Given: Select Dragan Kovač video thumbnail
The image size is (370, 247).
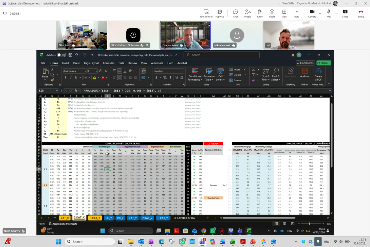Looking at the screenshot, I should coord(185,35).
